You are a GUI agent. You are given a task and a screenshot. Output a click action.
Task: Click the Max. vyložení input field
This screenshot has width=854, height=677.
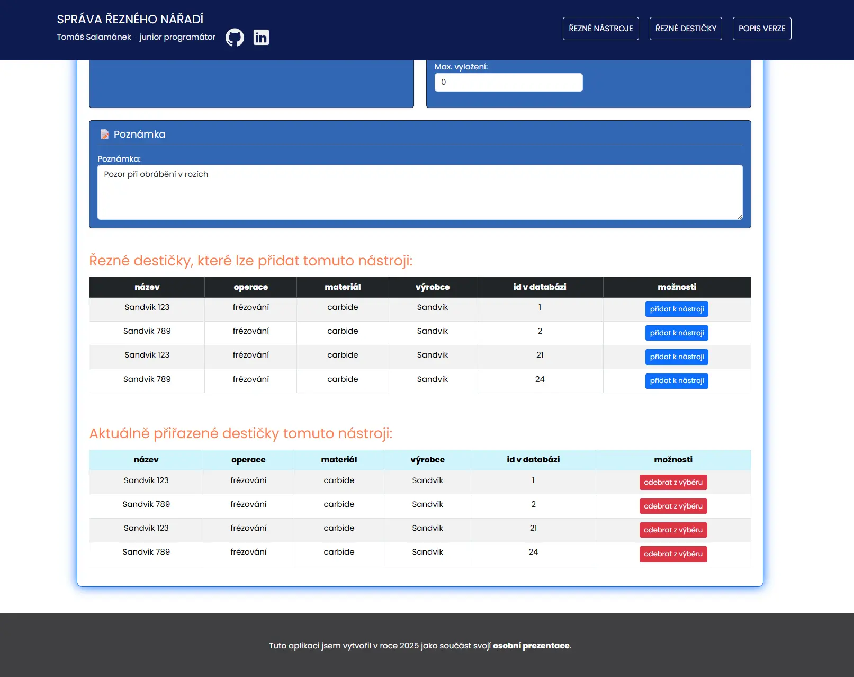tap(509, 82)
